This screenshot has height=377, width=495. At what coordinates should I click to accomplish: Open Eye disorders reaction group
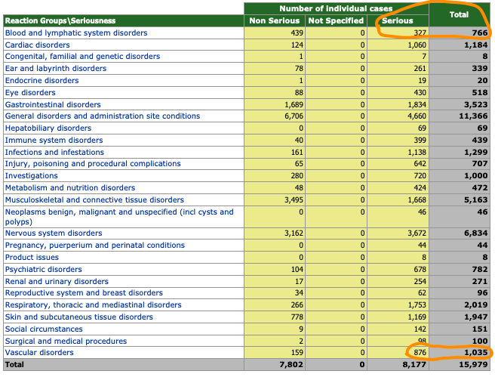coord(30,93)
